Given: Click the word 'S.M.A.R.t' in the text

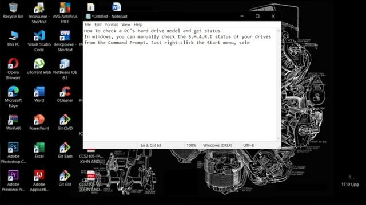Looking at the screenshot, I should 200,36.
